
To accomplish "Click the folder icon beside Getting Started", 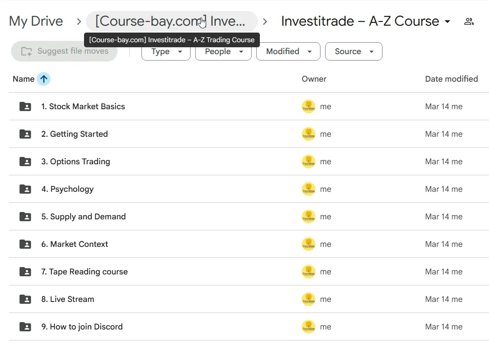I will click(25, 134).
